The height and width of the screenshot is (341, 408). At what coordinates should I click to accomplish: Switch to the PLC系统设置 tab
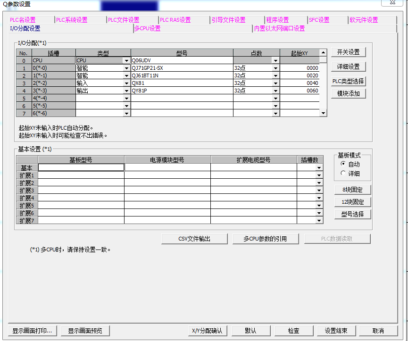72,20
